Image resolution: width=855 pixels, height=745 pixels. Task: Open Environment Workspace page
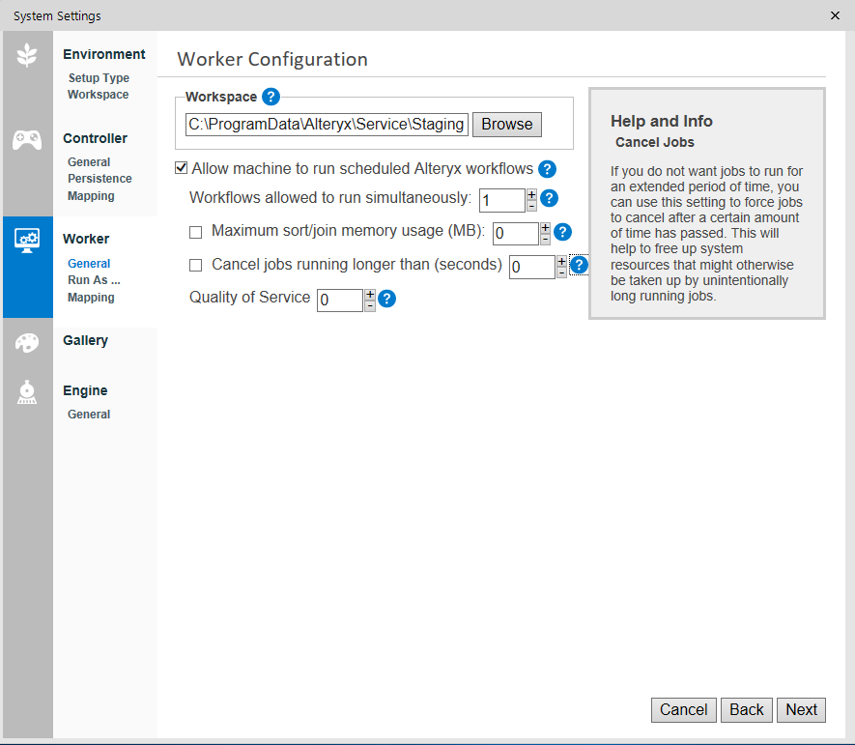(x=99, y=95)
